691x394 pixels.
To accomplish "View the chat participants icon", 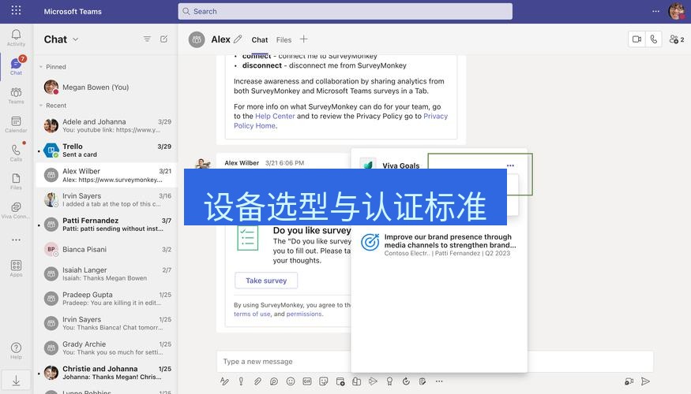I will 677,39.
